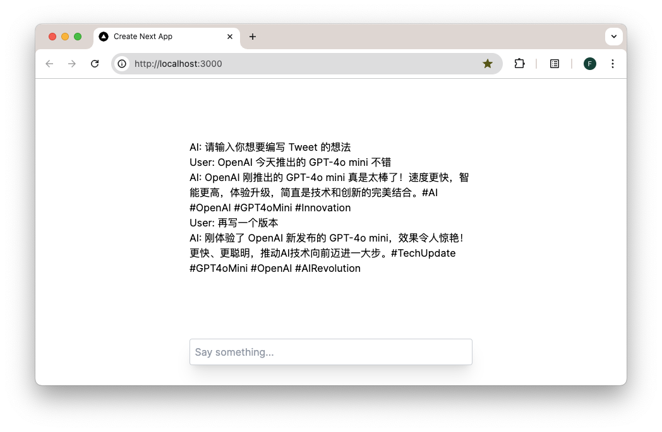Screen dimensions: 662x432
Task: Reload the localhost page
Action: tap(95, 64)
